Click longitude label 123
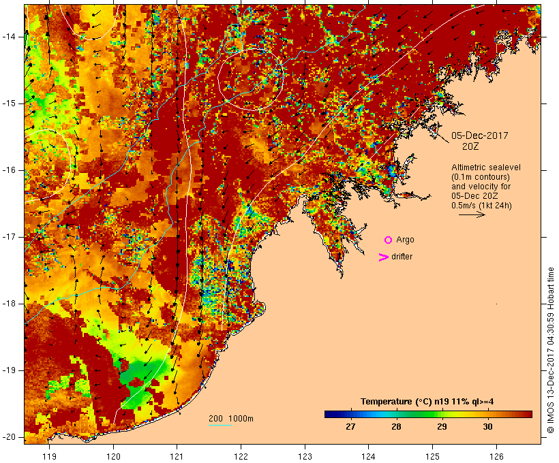559x463 pixels. pos(305,456)
